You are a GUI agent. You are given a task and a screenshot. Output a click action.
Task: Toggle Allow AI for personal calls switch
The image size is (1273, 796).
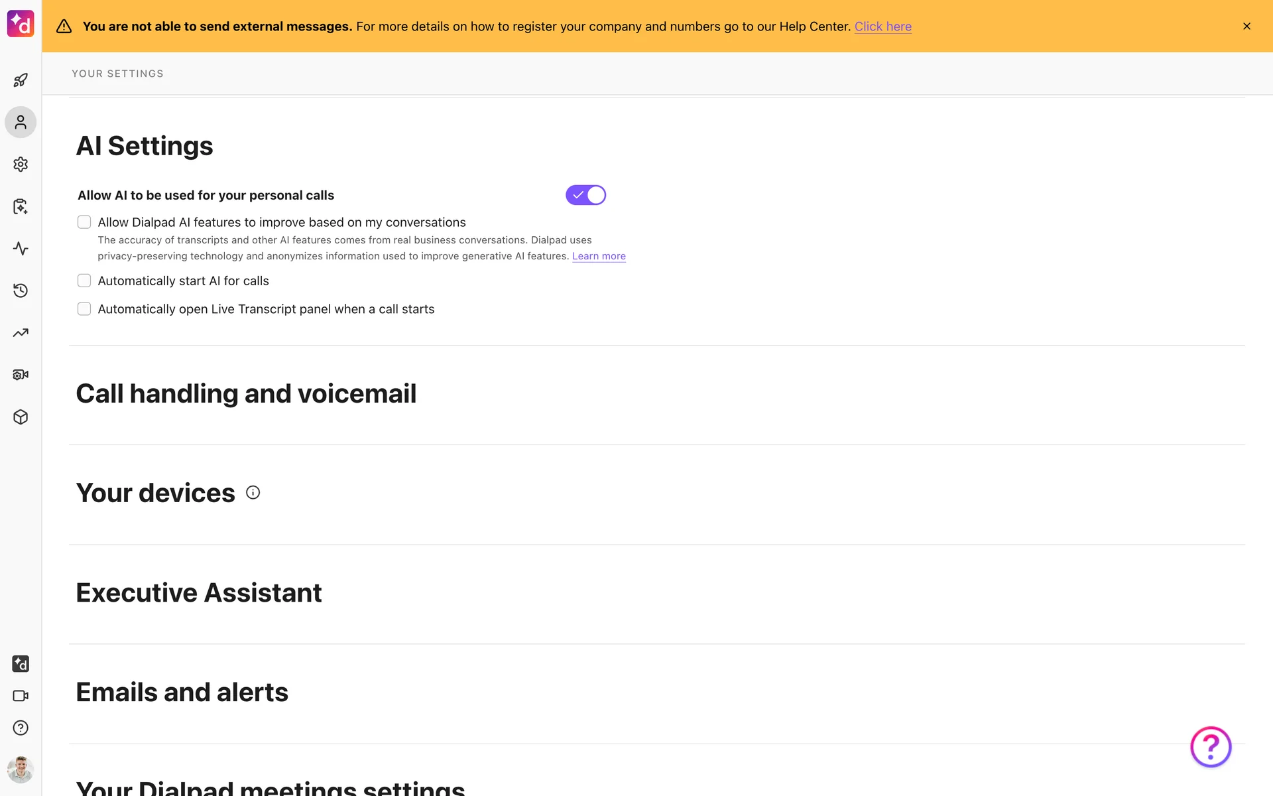point(585,195)
